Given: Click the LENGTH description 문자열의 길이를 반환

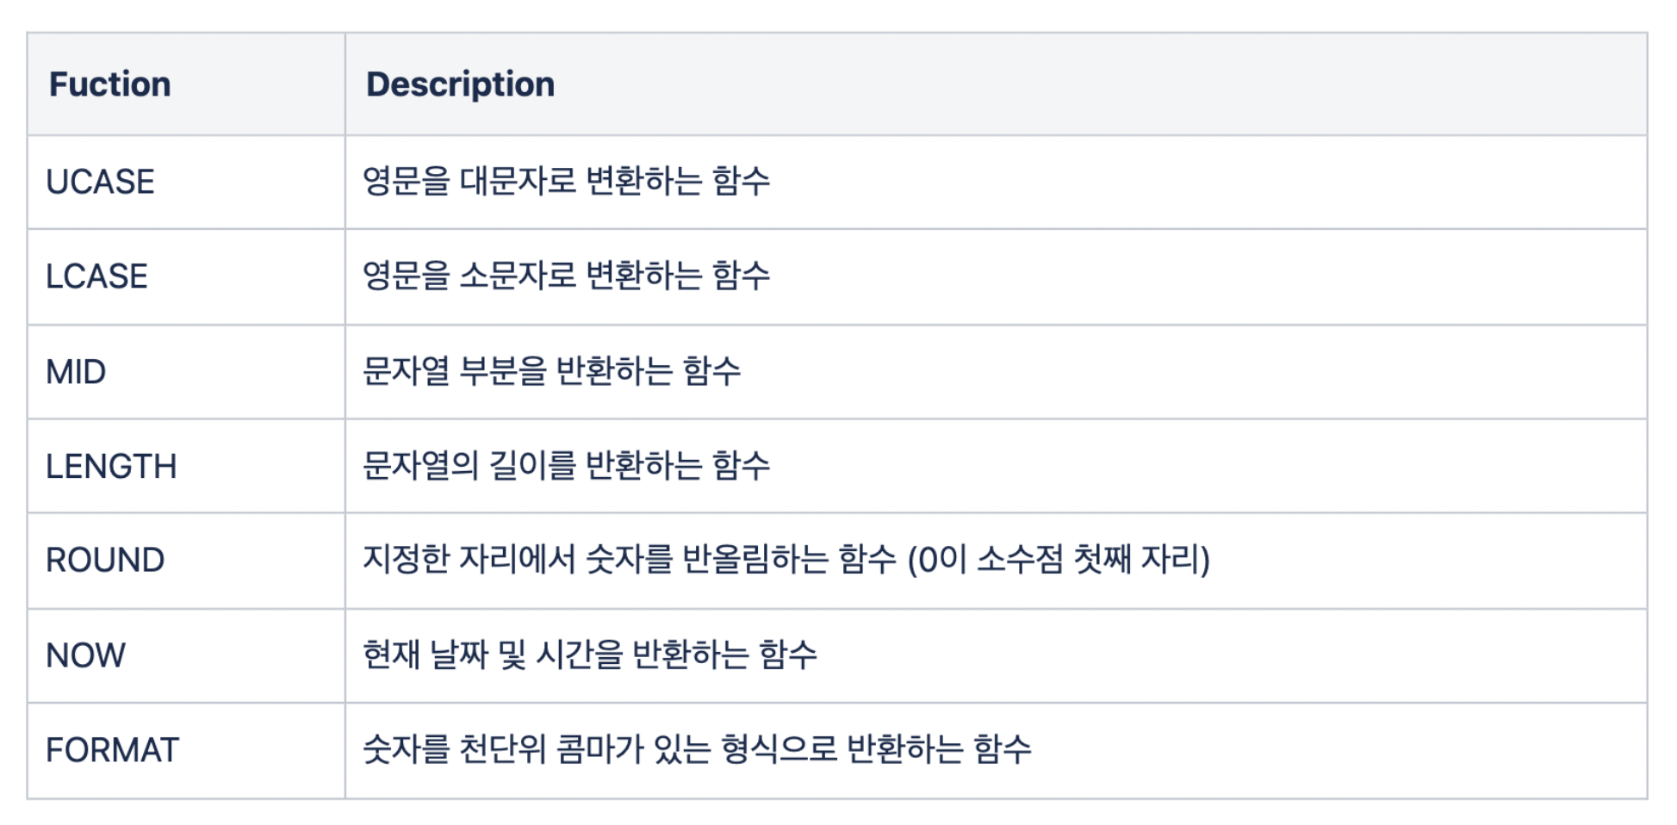Looking at the screenshot, I should pyautogui.click(x=566, y=466).
